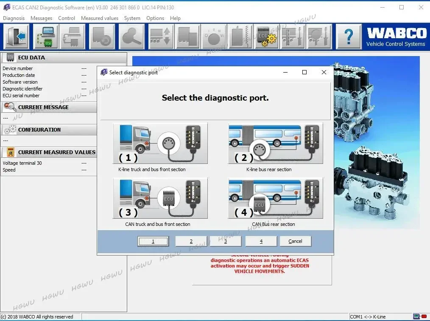Open the Help menu
This screenshot has height=321, width=430.
(175, 18)
